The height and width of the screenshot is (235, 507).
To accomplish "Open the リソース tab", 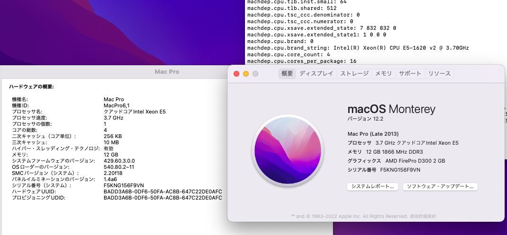I will 439,74.
